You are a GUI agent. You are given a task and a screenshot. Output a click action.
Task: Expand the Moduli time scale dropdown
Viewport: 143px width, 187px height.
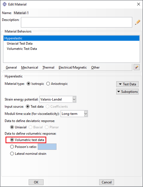point(74,114)
